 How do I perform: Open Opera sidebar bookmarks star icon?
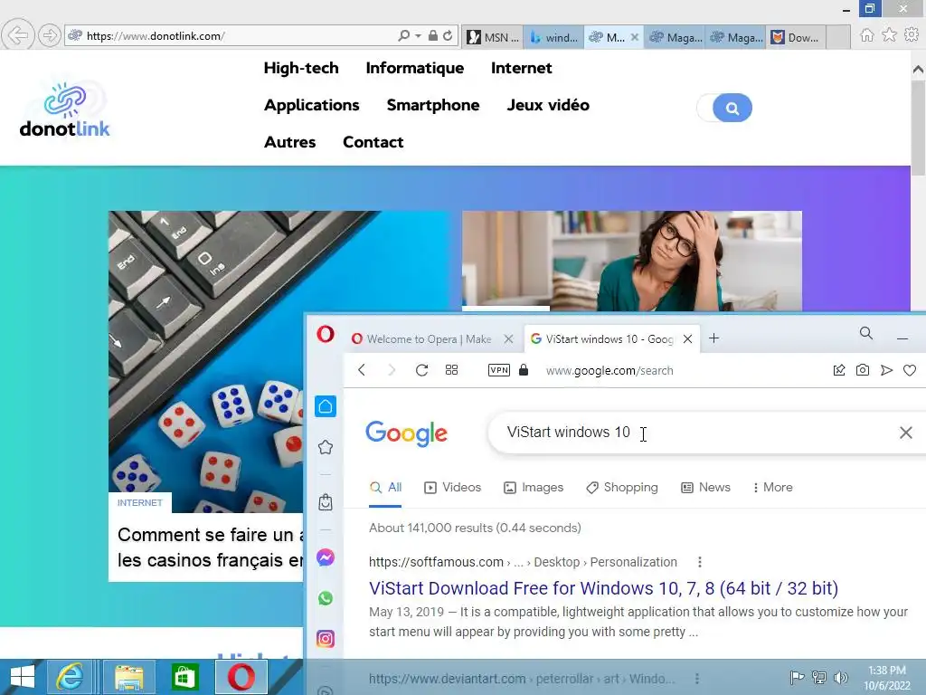tap(326, 447)
